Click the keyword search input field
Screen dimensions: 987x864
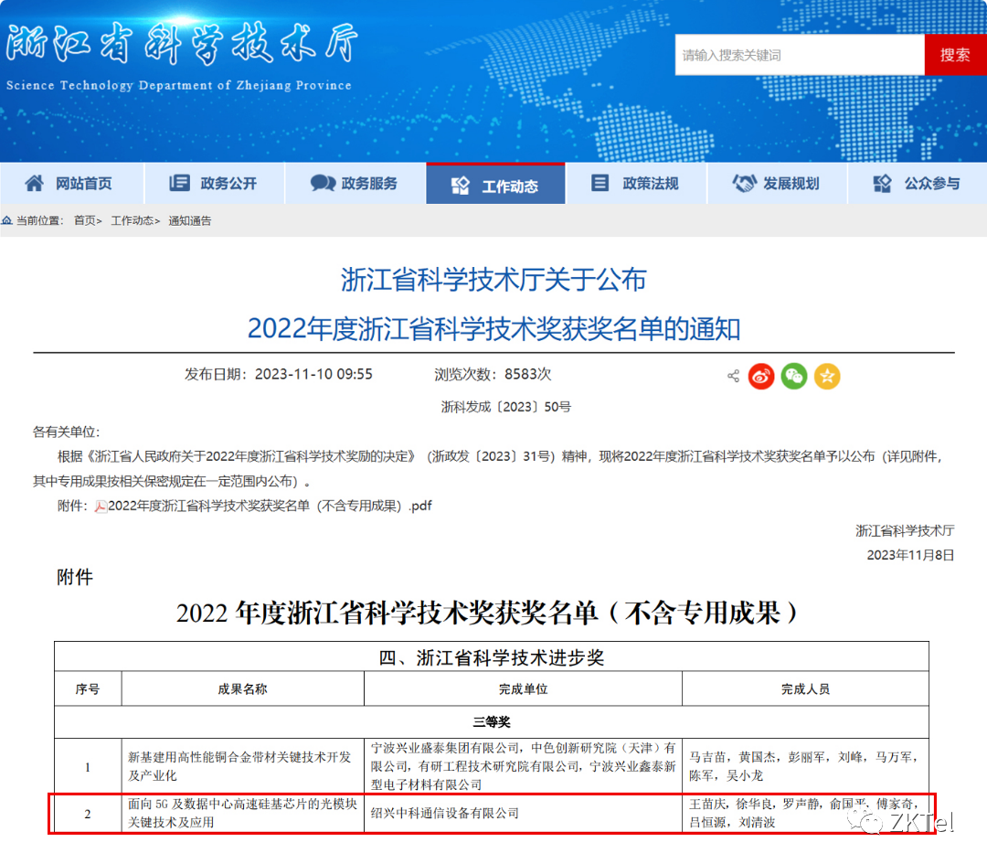[799, 55]
